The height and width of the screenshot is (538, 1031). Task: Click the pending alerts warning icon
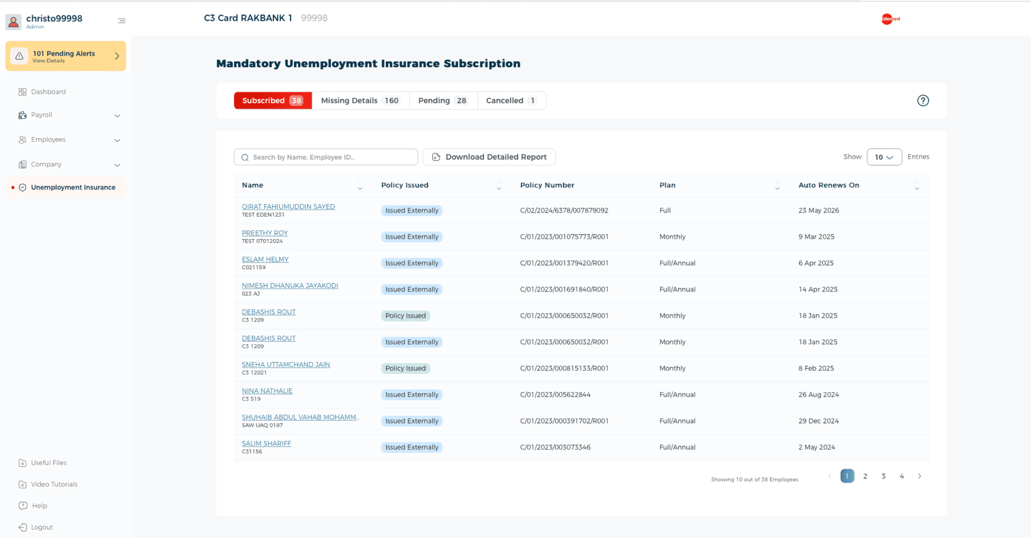tap(19, 56)
